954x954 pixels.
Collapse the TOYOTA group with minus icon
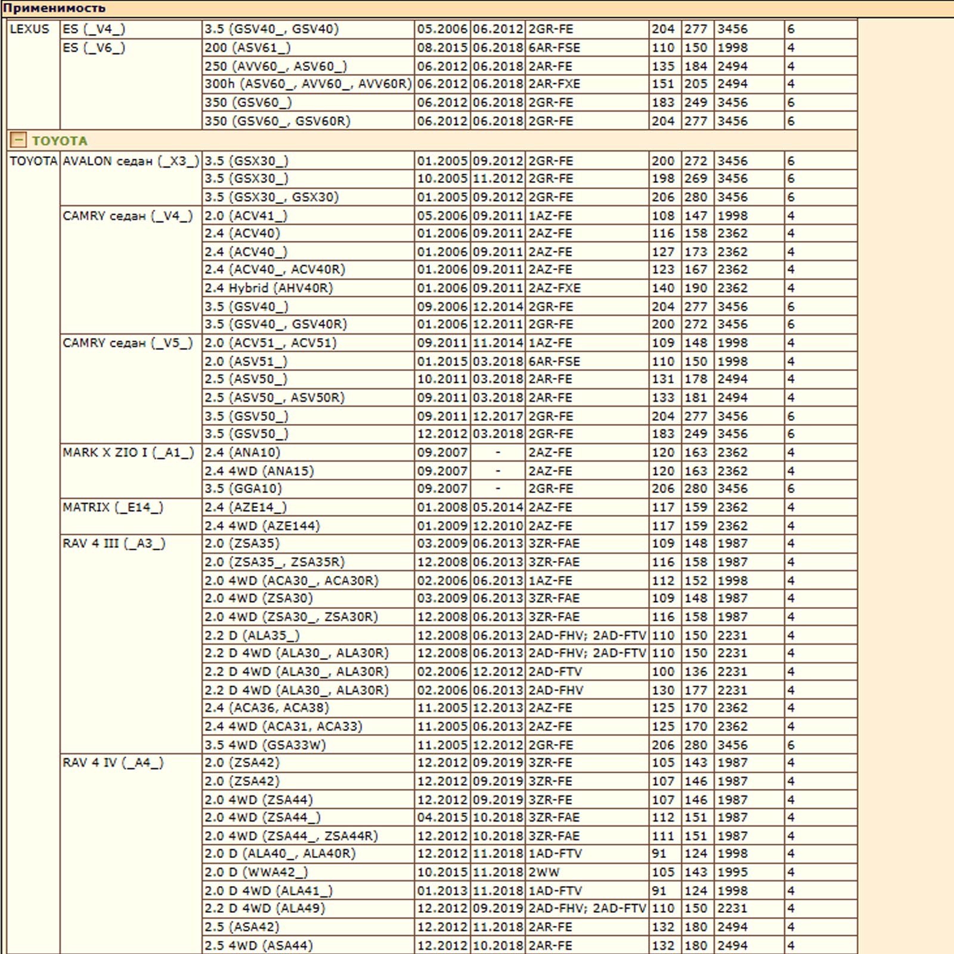click(x=18, y=140)
